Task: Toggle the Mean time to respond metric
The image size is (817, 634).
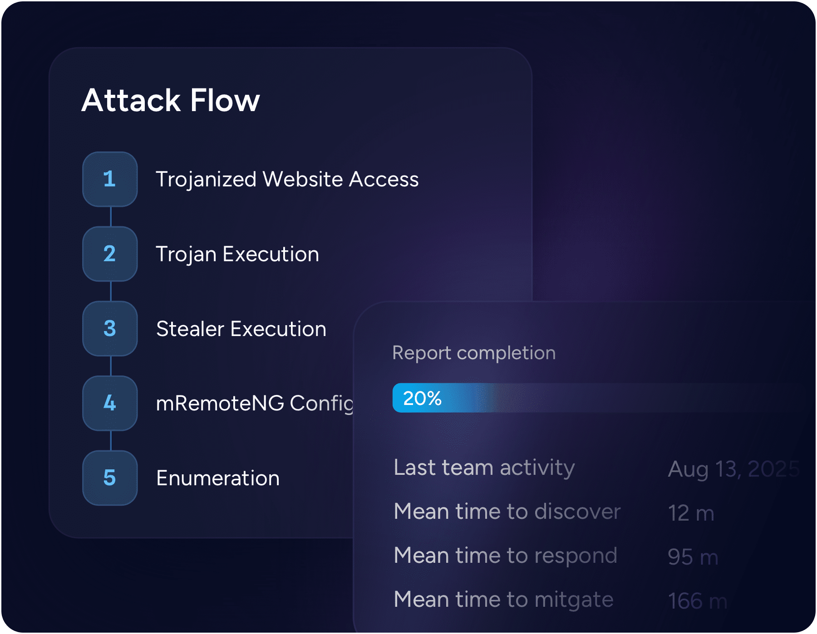Action: tap(505, 555)
